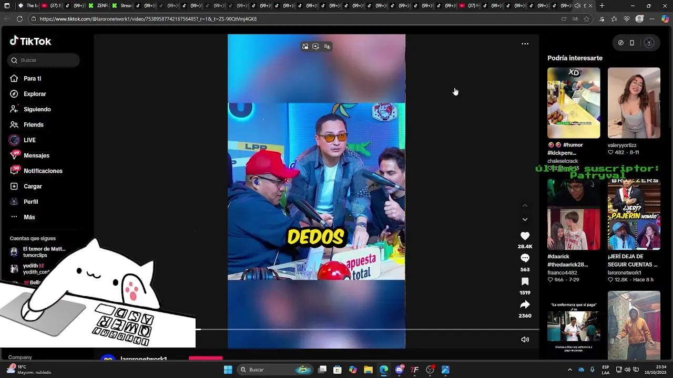Open the valeryyortizz recommended video thumbnail

pyautogui.click(x=634, y=103)
